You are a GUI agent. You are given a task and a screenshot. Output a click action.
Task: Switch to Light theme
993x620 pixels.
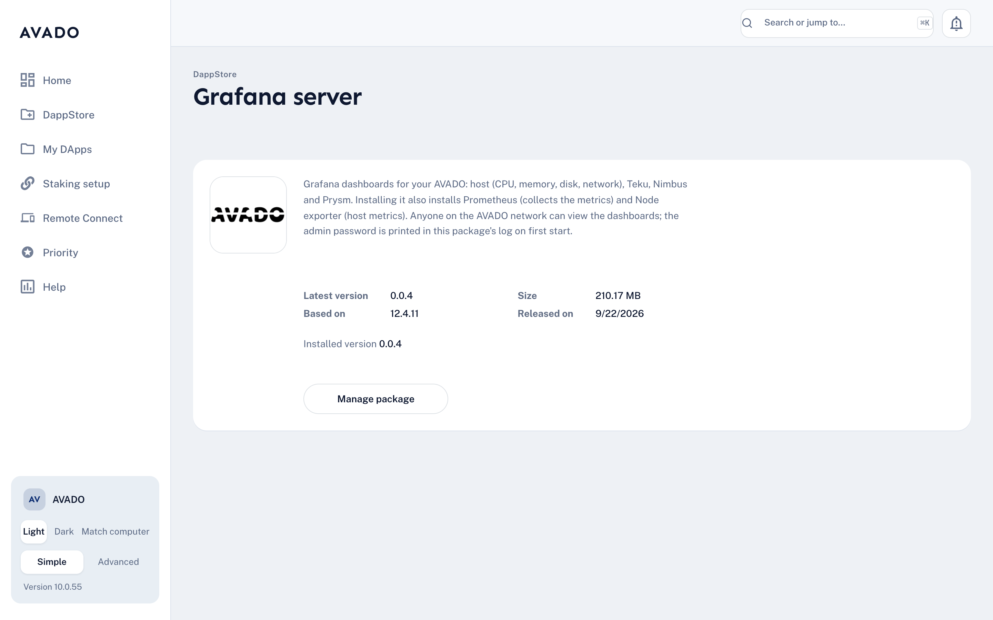pos(34,531)
